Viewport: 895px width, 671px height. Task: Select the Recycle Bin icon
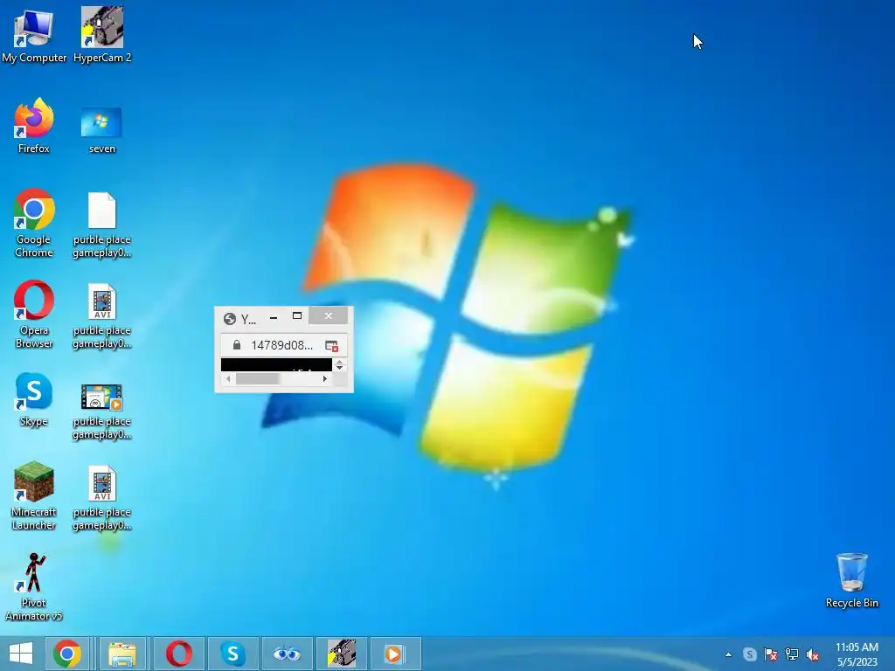coord(851,580)
